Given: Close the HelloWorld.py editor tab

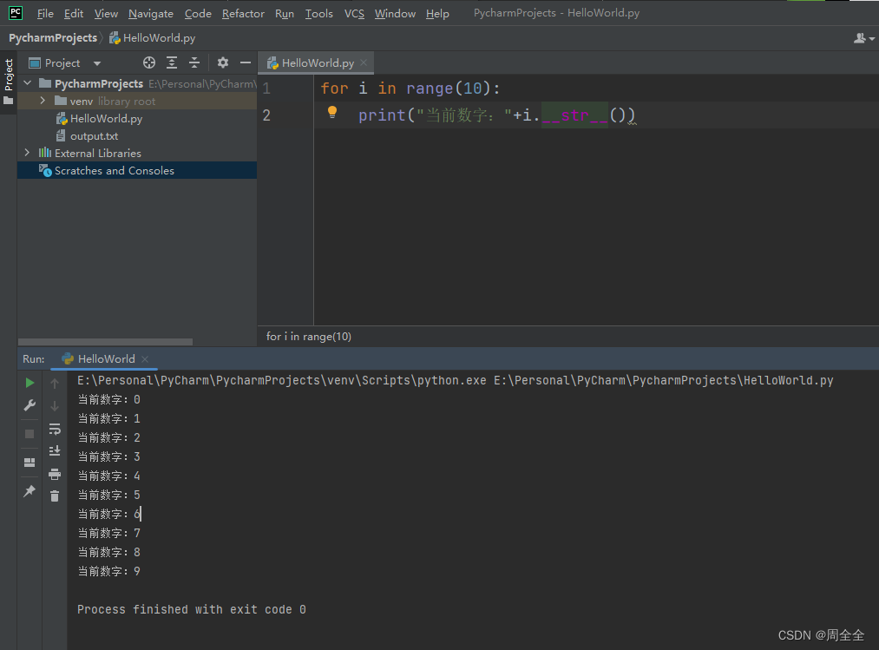Looking at the screenshot, I should (x=364, y=62).
